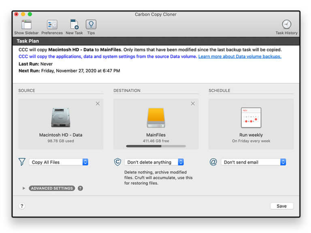311x233 pixels.
Task: Open the Tips lightbulb icon
Action: (91, 25)
